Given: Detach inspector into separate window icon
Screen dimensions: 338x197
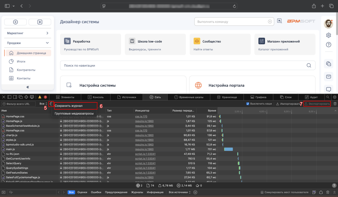Looking at the screenshot, I should click(x=21, y=97).
